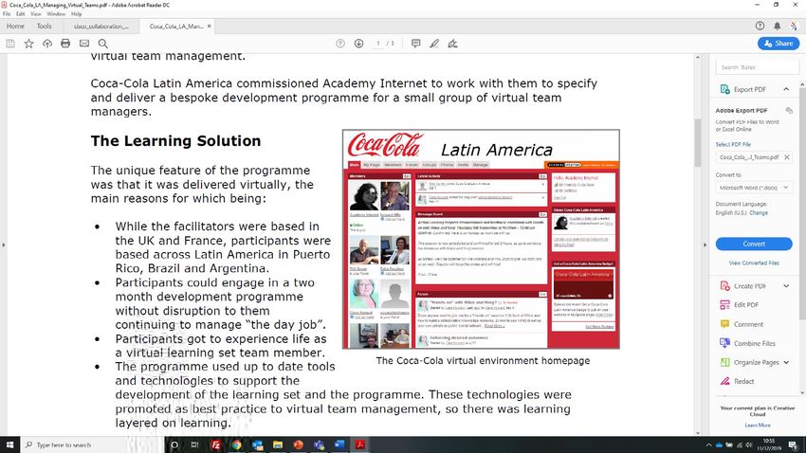Screen dimensions: 806x453
Task: Open Cortana circle on the taskbar
Action: pyautogui.click(x=174, y=444)
